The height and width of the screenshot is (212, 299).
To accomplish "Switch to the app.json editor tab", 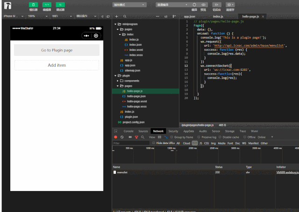I will pyautogui.click(x=189, y=17).
